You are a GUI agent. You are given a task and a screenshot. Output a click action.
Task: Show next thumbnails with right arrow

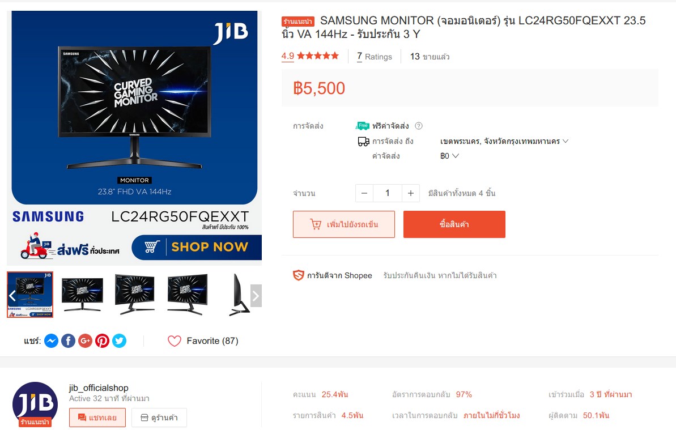click(x=256, y=296)
